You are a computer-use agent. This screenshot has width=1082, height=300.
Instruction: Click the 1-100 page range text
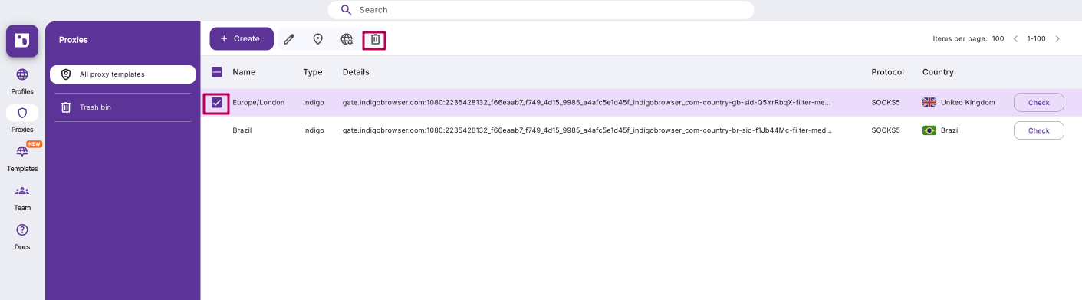[x=1036, y=38]
